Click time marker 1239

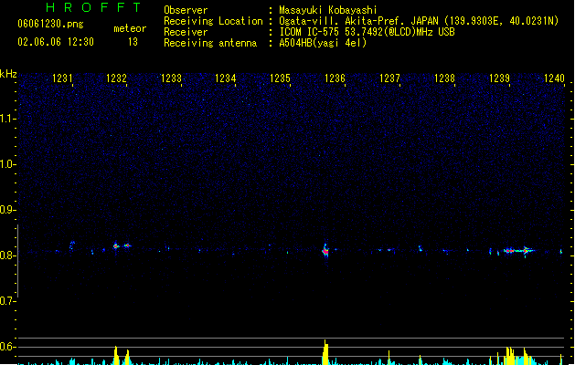tap(499, 78)
